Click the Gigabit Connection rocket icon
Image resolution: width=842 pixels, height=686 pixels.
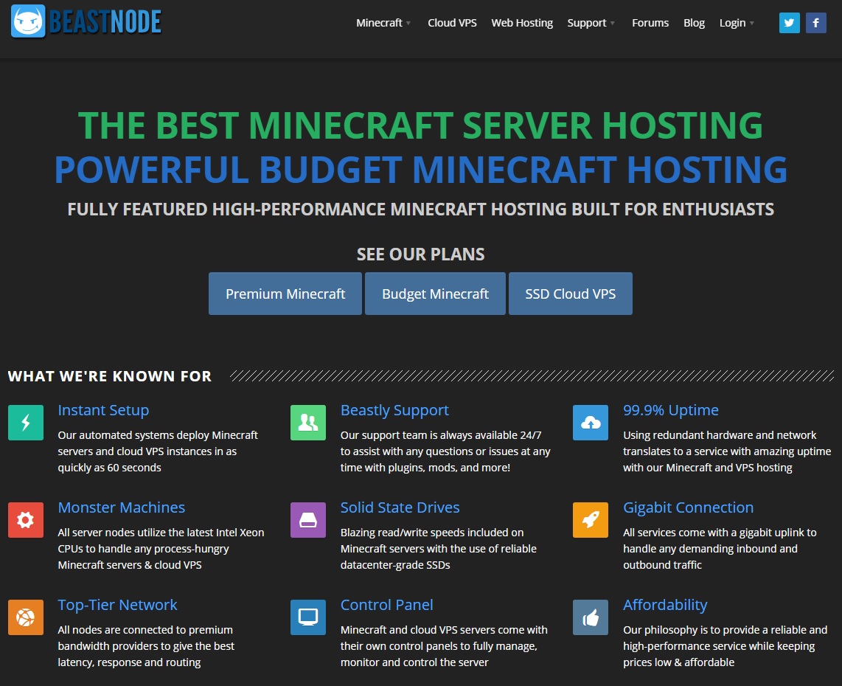(590, 519)
